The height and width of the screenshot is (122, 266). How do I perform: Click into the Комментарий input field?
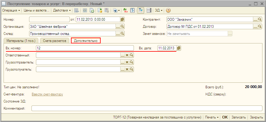tap(147, 108)
